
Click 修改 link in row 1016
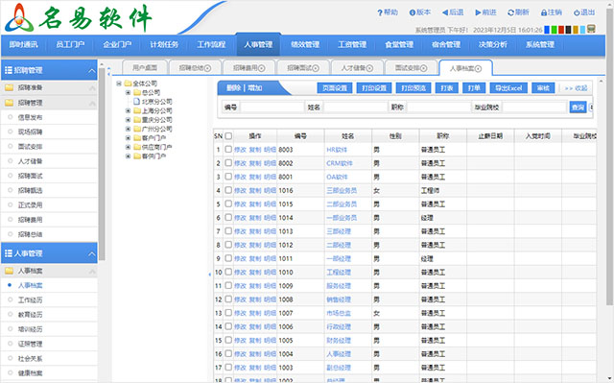click(240, 190)
